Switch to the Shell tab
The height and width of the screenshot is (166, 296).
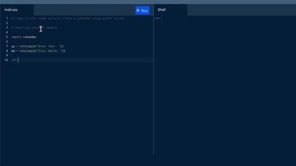[x=161, y=10]
